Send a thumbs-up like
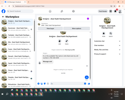Image resolution: width=125 pixels, height=100 pixels. click(89, 83)
